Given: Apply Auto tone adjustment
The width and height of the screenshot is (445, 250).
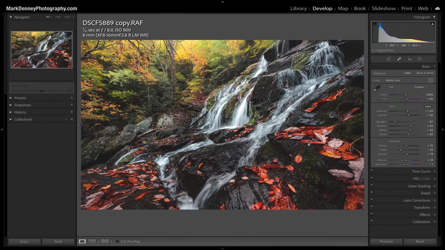Looking at the screenshot, I should click(x=428, y=107).
